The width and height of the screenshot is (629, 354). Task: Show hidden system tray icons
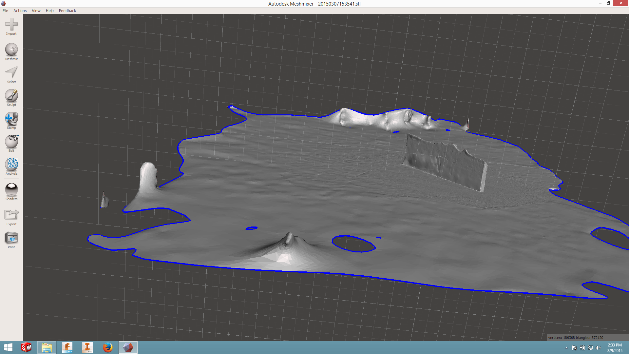pos(566,348)
